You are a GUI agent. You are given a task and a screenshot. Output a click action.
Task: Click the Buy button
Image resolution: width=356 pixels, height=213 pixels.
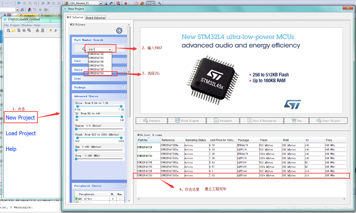[296, 121]
